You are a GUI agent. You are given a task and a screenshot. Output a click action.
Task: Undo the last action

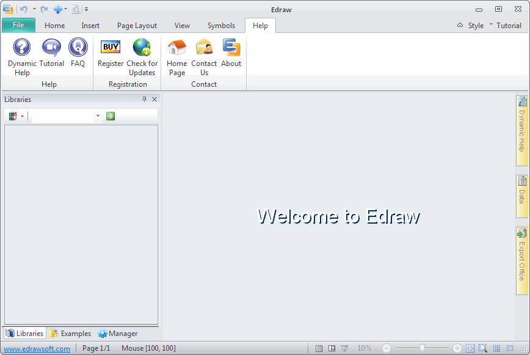pos(24,9)
